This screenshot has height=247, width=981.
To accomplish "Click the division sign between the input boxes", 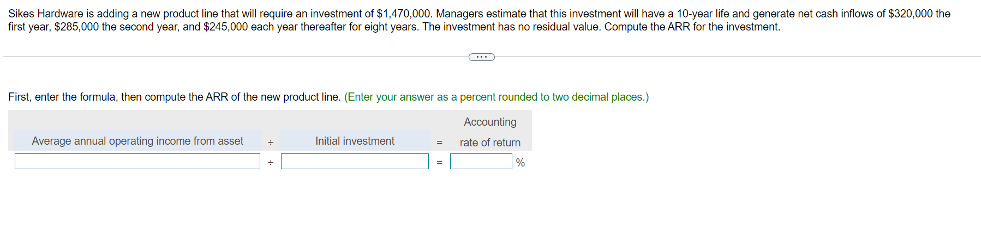I will coord(271,162).
